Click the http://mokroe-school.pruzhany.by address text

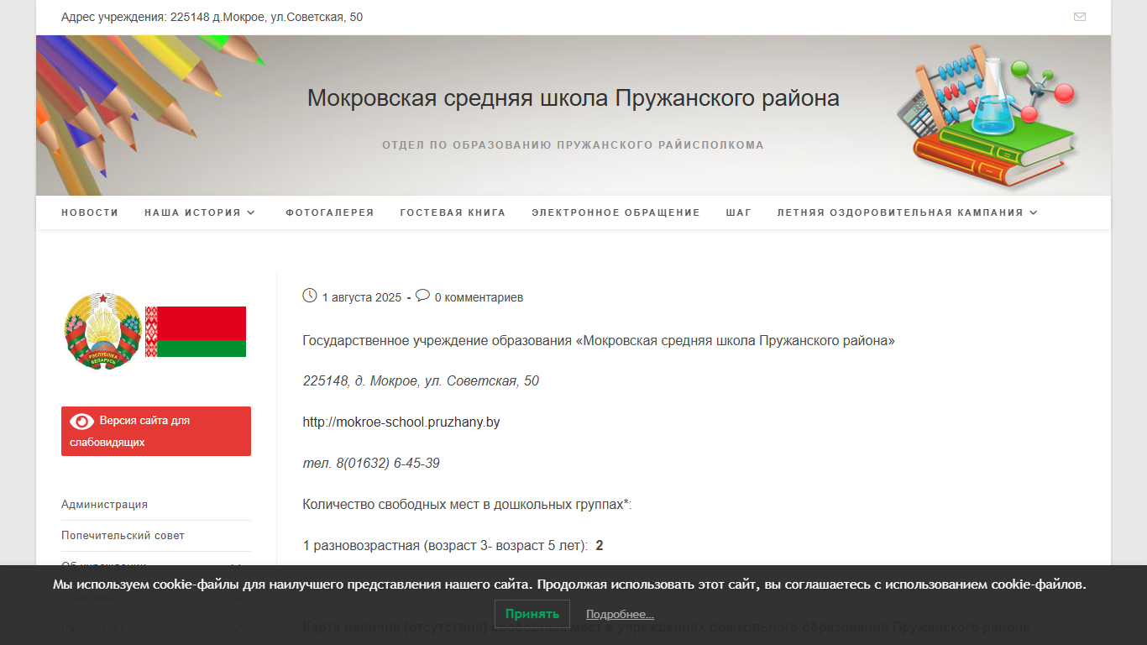pos(401,422)
